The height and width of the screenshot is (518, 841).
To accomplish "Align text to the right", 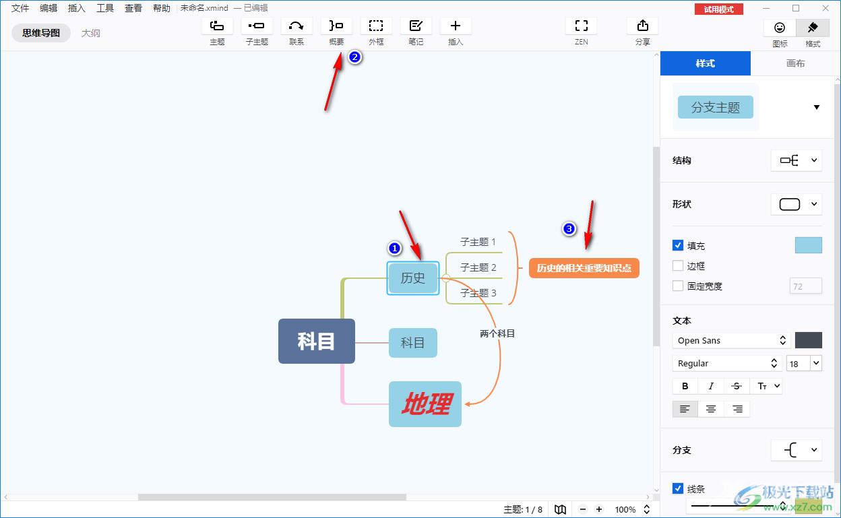I will click(x=737, y=409).
